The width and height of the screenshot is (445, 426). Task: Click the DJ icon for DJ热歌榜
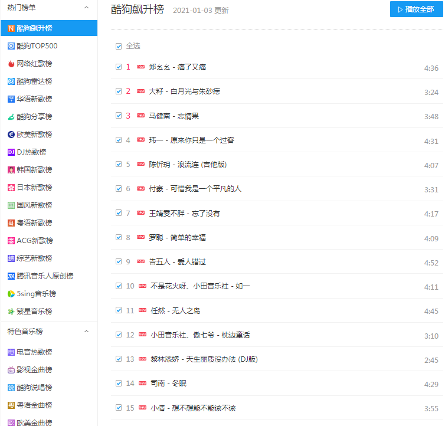tap(11, 152)
